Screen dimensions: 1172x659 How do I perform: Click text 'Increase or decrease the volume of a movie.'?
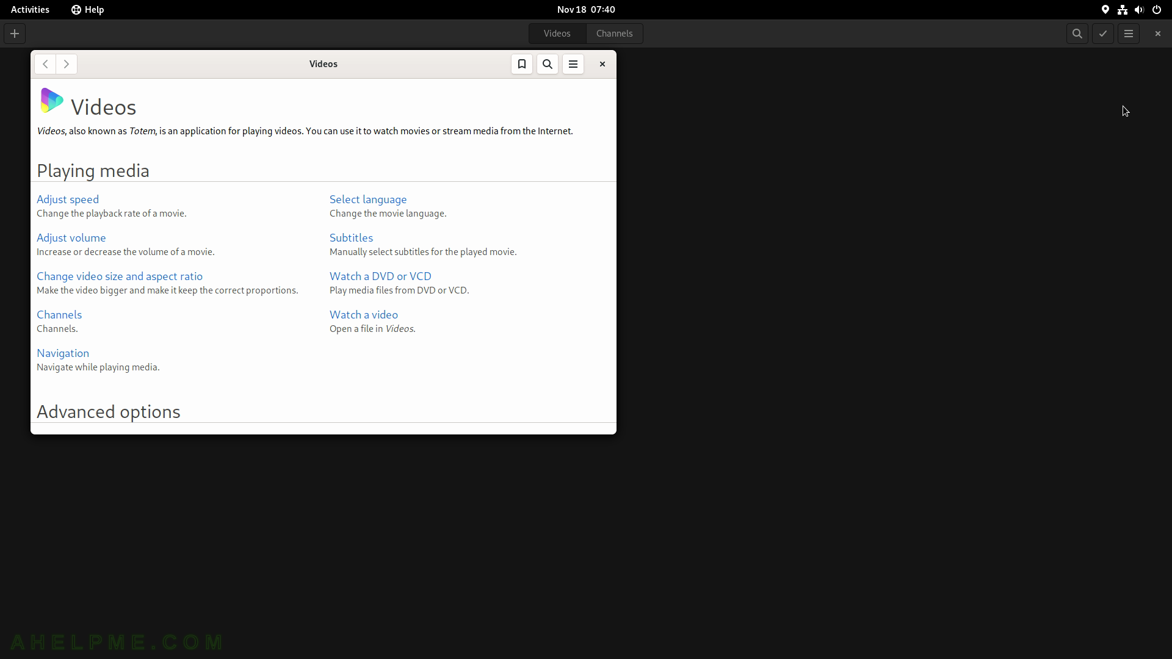(126, 252)
